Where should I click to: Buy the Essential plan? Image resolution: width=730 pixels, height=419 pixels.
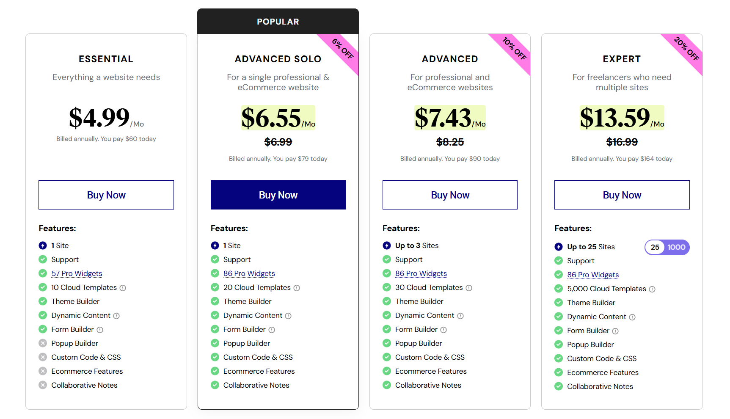coord(106,195)
